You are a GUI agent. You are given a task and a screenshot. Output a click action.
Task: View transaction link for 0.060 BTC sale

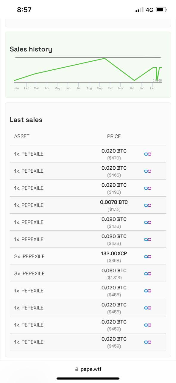click(148, 273)
